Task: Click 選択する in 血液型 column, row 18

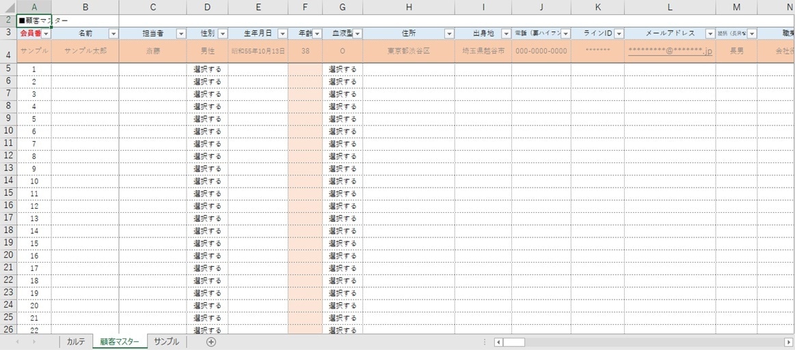Action: pos(342,231)
